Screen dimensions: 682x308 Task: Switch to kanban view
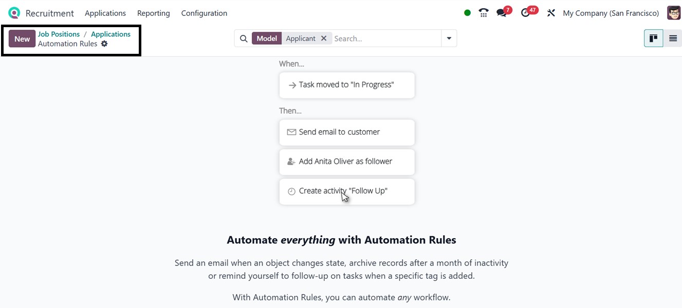(x=653, y=38)
